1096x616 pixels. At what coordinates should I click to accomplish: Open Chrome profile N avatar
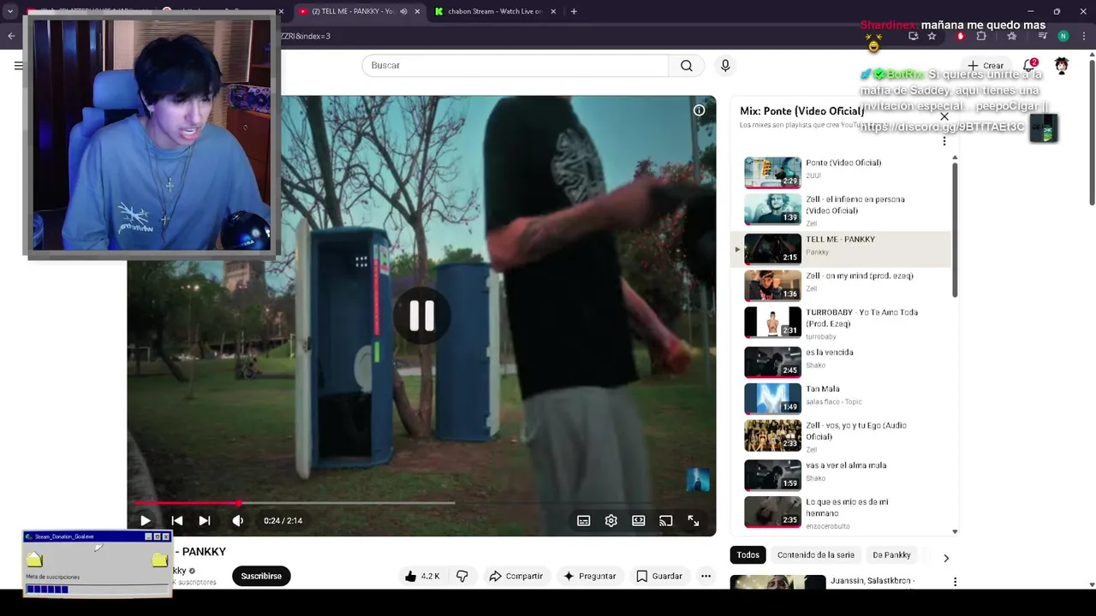1063,36
